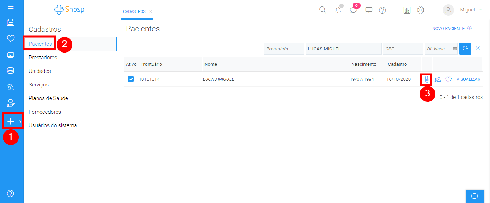Screen dimensions: 490x203
Task: Click VISUALIZAR for patient LUCAS MIGUEL
Action: pyautogui.click(x=468, y=79)
